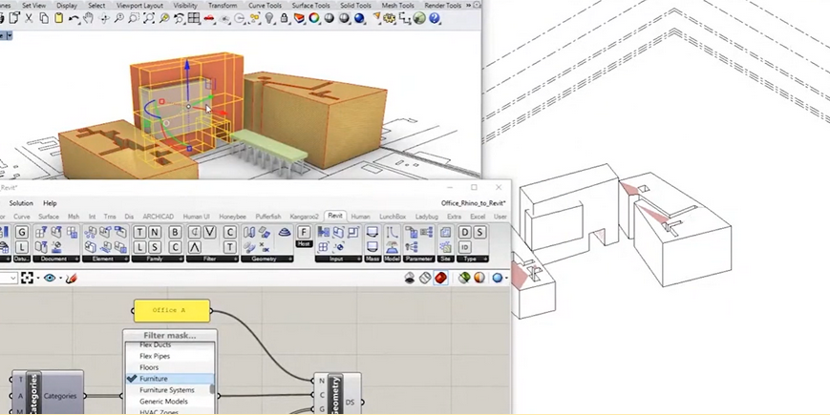Screen dimensions: 830x415
Task: Open the zoom level combo box dropdown
Action: point(14,278)
